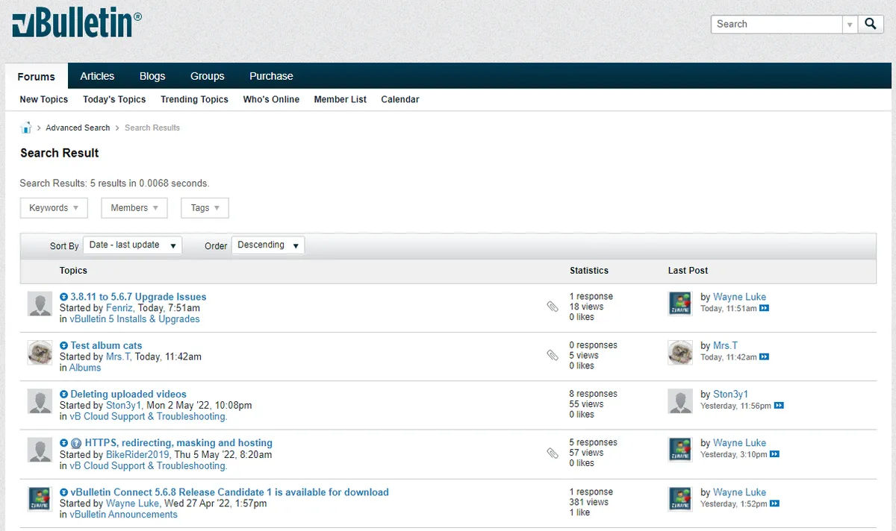Click the question-mark icon before HTTPS, redirecting
Image resolution: width=896 pixels, height=531 pixels.
[76, 443]
